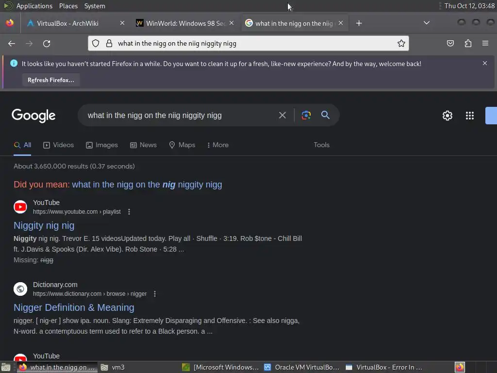Image resolution: width=497 pixels, height=373 pixels.
Task: Bookmark this page with the star icon
Action: 401,43
